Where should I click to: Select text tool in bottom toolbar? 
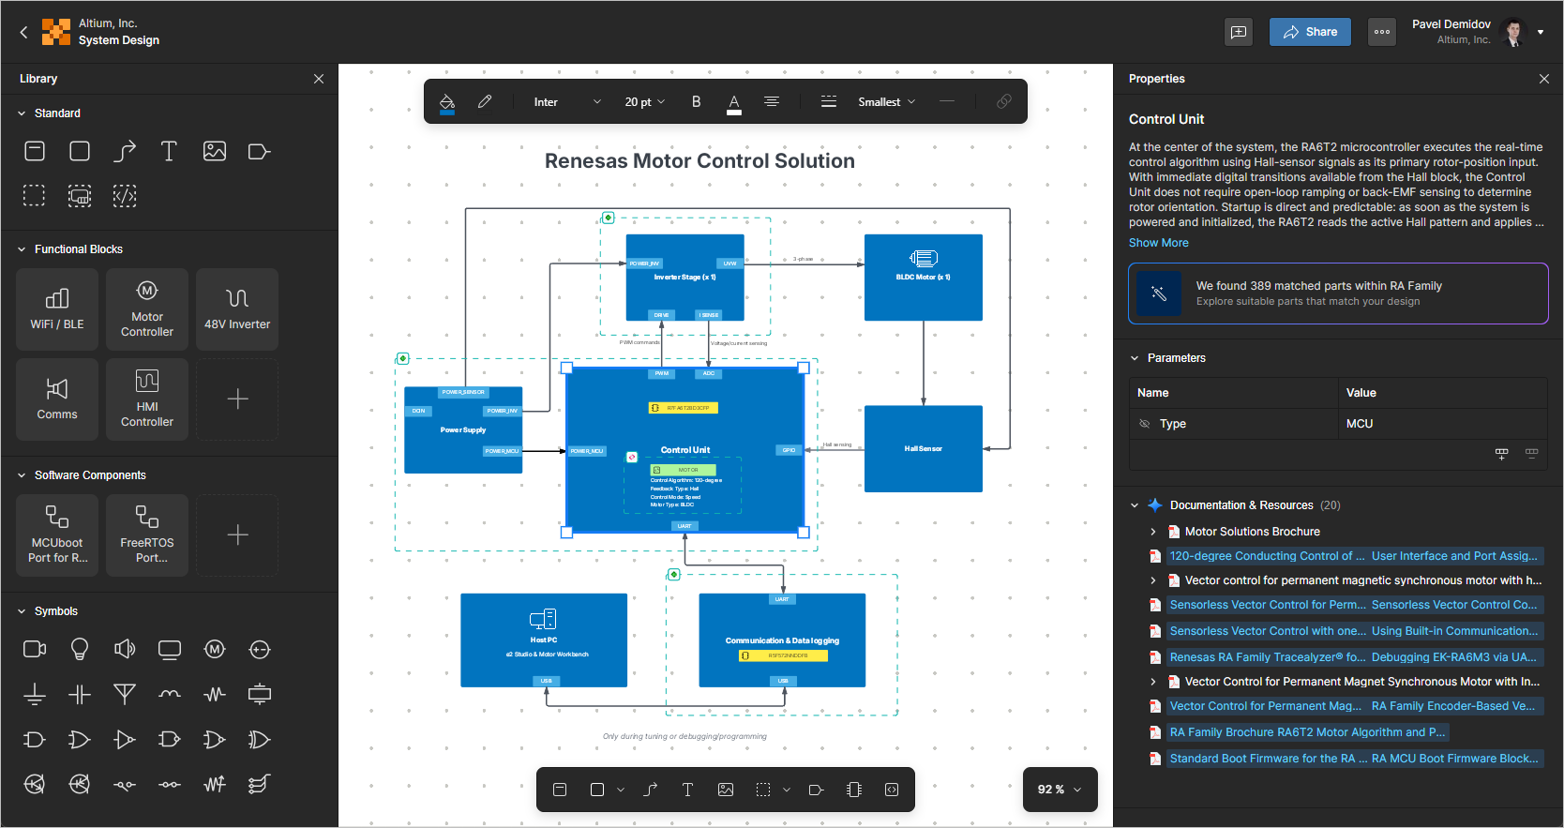pos(687,790)
